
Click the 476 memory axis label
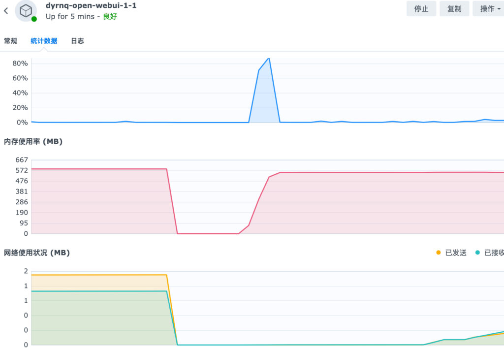pos(22,181)
